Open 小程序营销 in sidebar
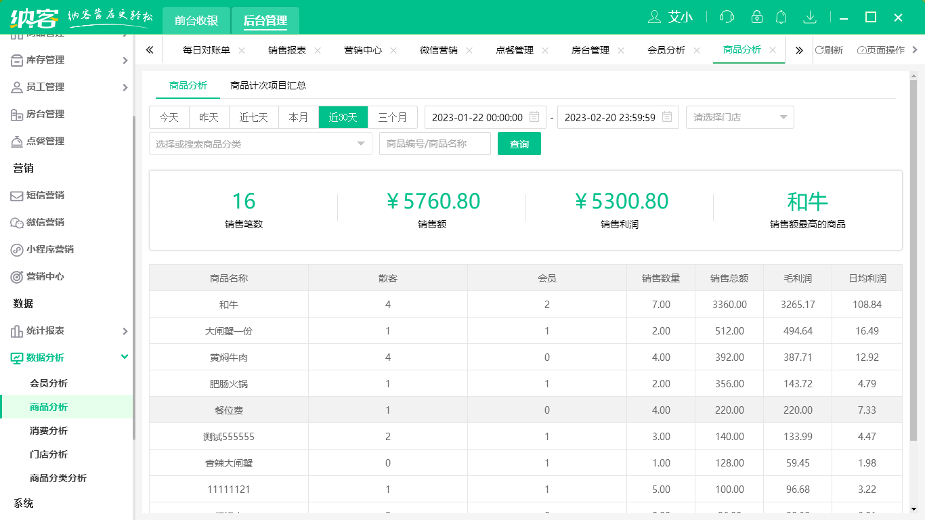This screenshot has height=520, width=925. (50, 249)
